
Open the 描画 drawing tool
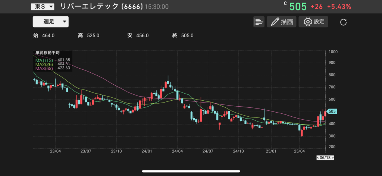click(x=281, y=22)
